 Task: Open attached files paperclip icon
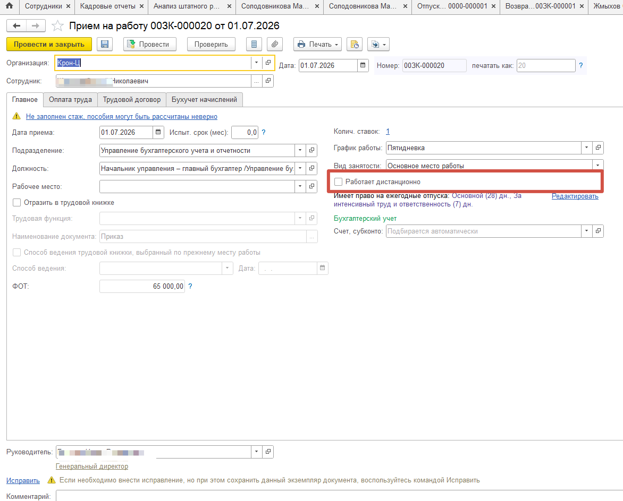(274, 44)
